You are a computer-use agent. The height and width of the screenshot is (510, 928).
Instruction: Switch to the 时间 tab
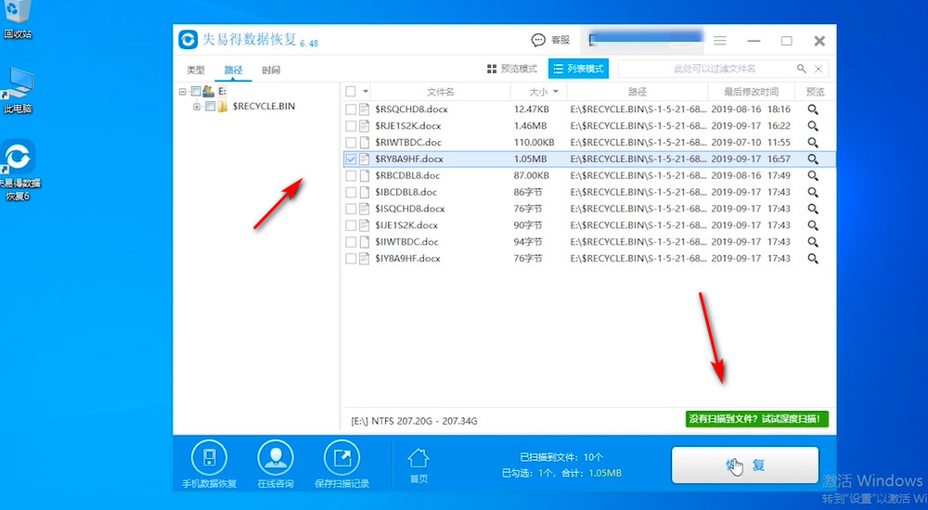[x=271, y=70]
